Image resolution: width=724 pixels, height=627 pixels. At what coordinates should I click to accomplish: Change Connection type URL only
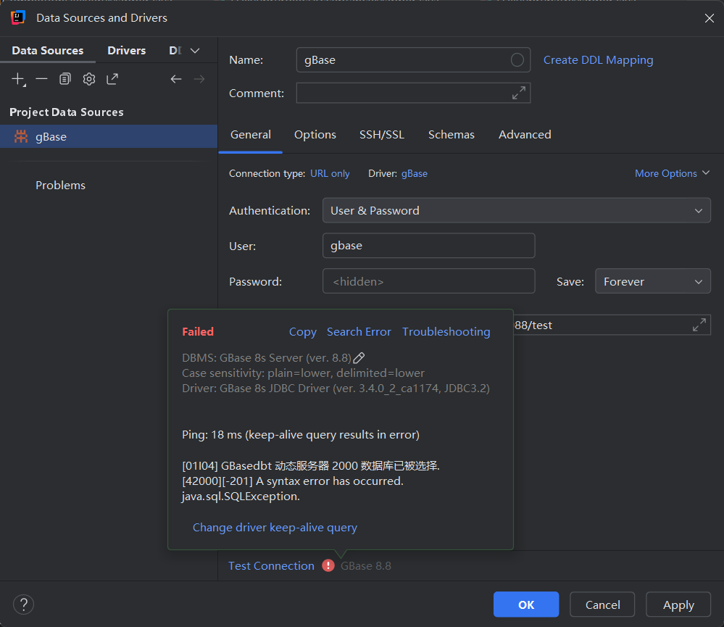click(x=330, y=173)
